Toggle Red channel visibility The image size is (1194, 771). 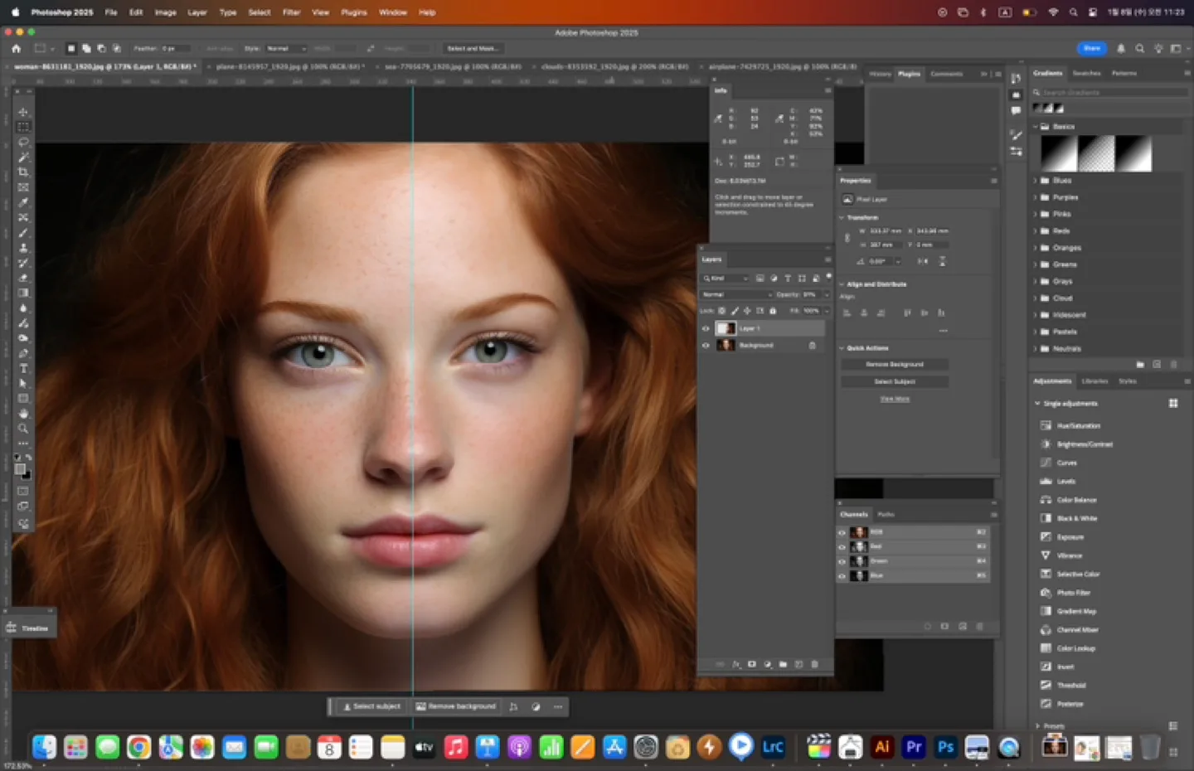(x=842, y=547)
